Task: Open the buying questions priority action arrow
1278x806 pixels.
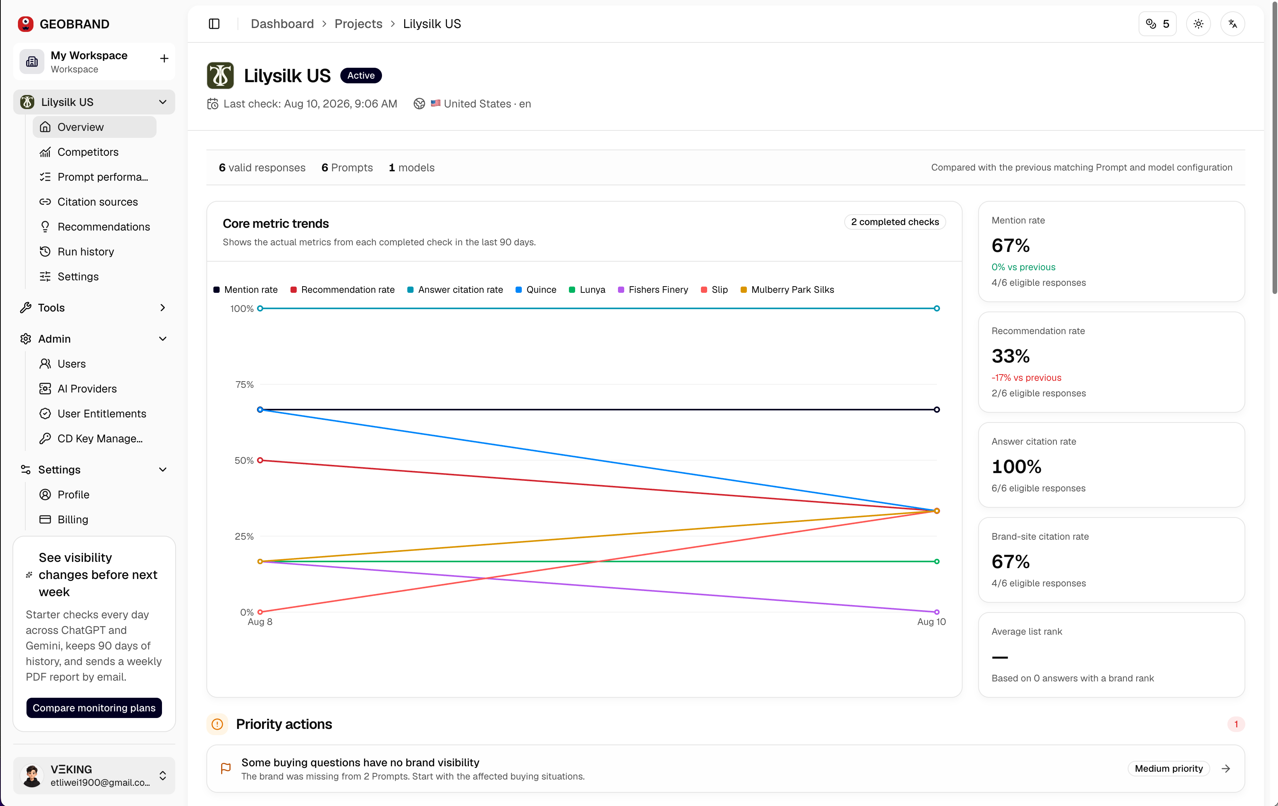Action: tap(1226, 768)
